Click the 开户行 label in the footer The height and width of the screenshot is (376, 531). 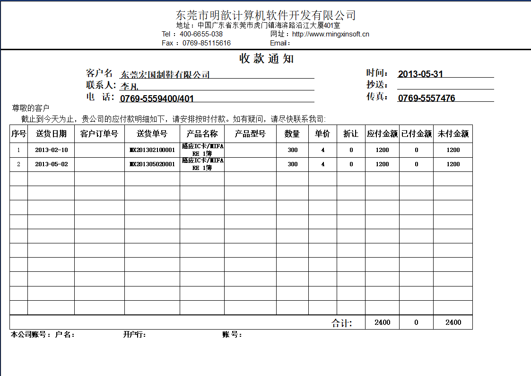pos(134,335)
